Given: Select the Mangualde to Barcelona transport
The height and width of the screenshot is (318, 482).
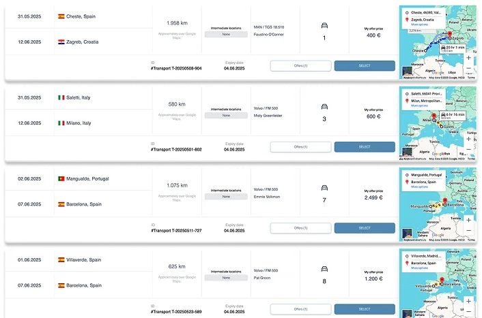Looking at the screenshot, I should point(365,228).
